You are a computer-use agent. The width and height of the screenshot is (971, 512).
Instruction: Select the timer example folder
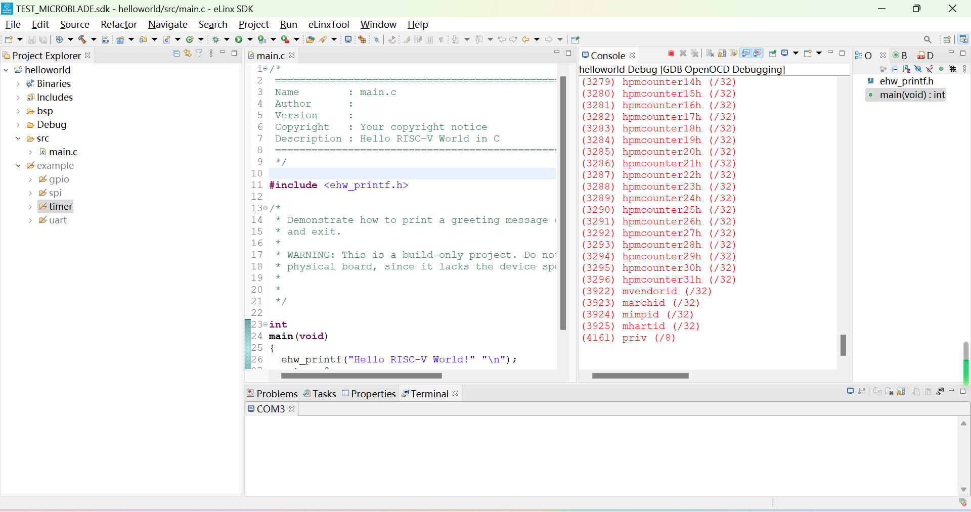(x=60, y=206)
